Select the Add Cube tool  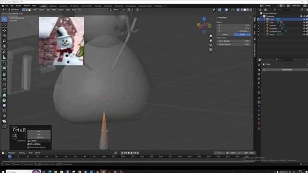4,63
